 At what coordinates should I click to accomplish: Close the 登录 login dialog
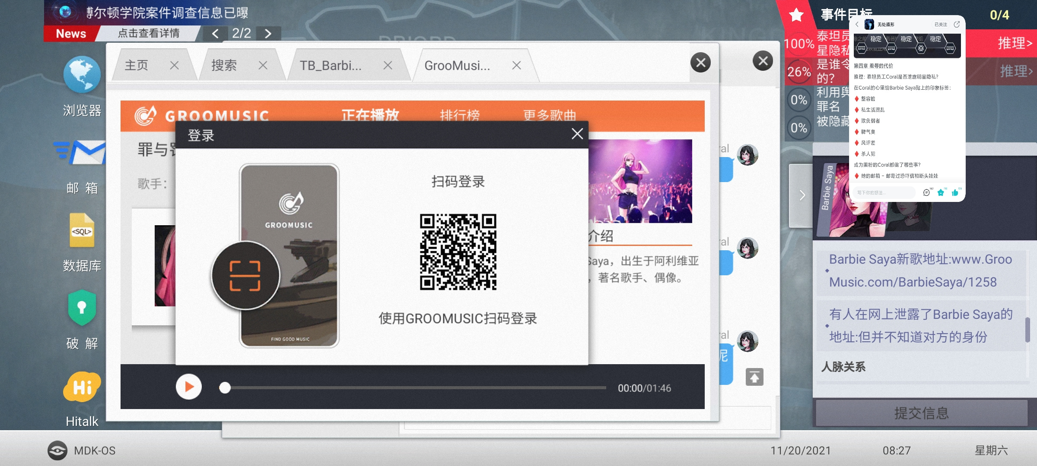(577, 134)
